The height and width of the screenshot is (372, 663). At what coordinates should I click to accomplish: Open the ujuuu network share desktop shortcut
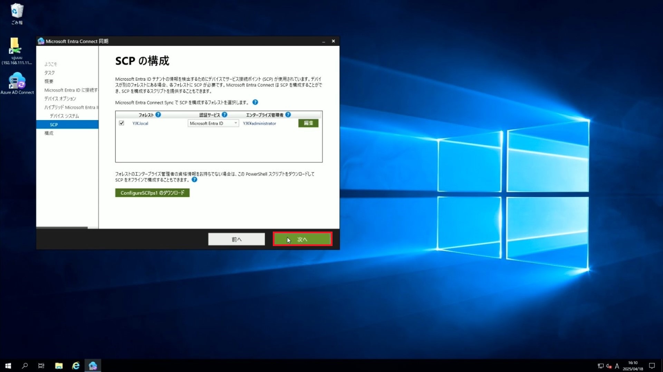pyautogui.click(x=17, y=50)
